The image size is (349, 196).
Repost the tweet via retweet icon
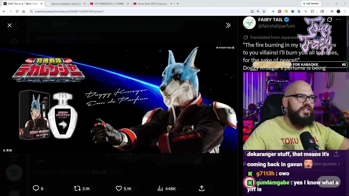(x=77, y=188)
